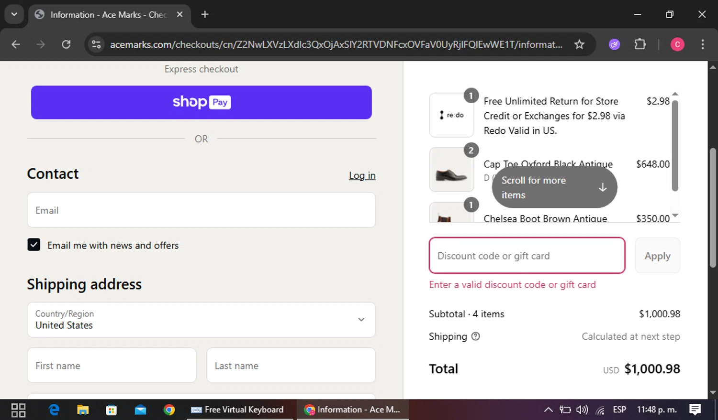Viewport: 718px width, 420px height.
Task: Open the tab search dropdown arrow
Action: [x=14, y=14]
